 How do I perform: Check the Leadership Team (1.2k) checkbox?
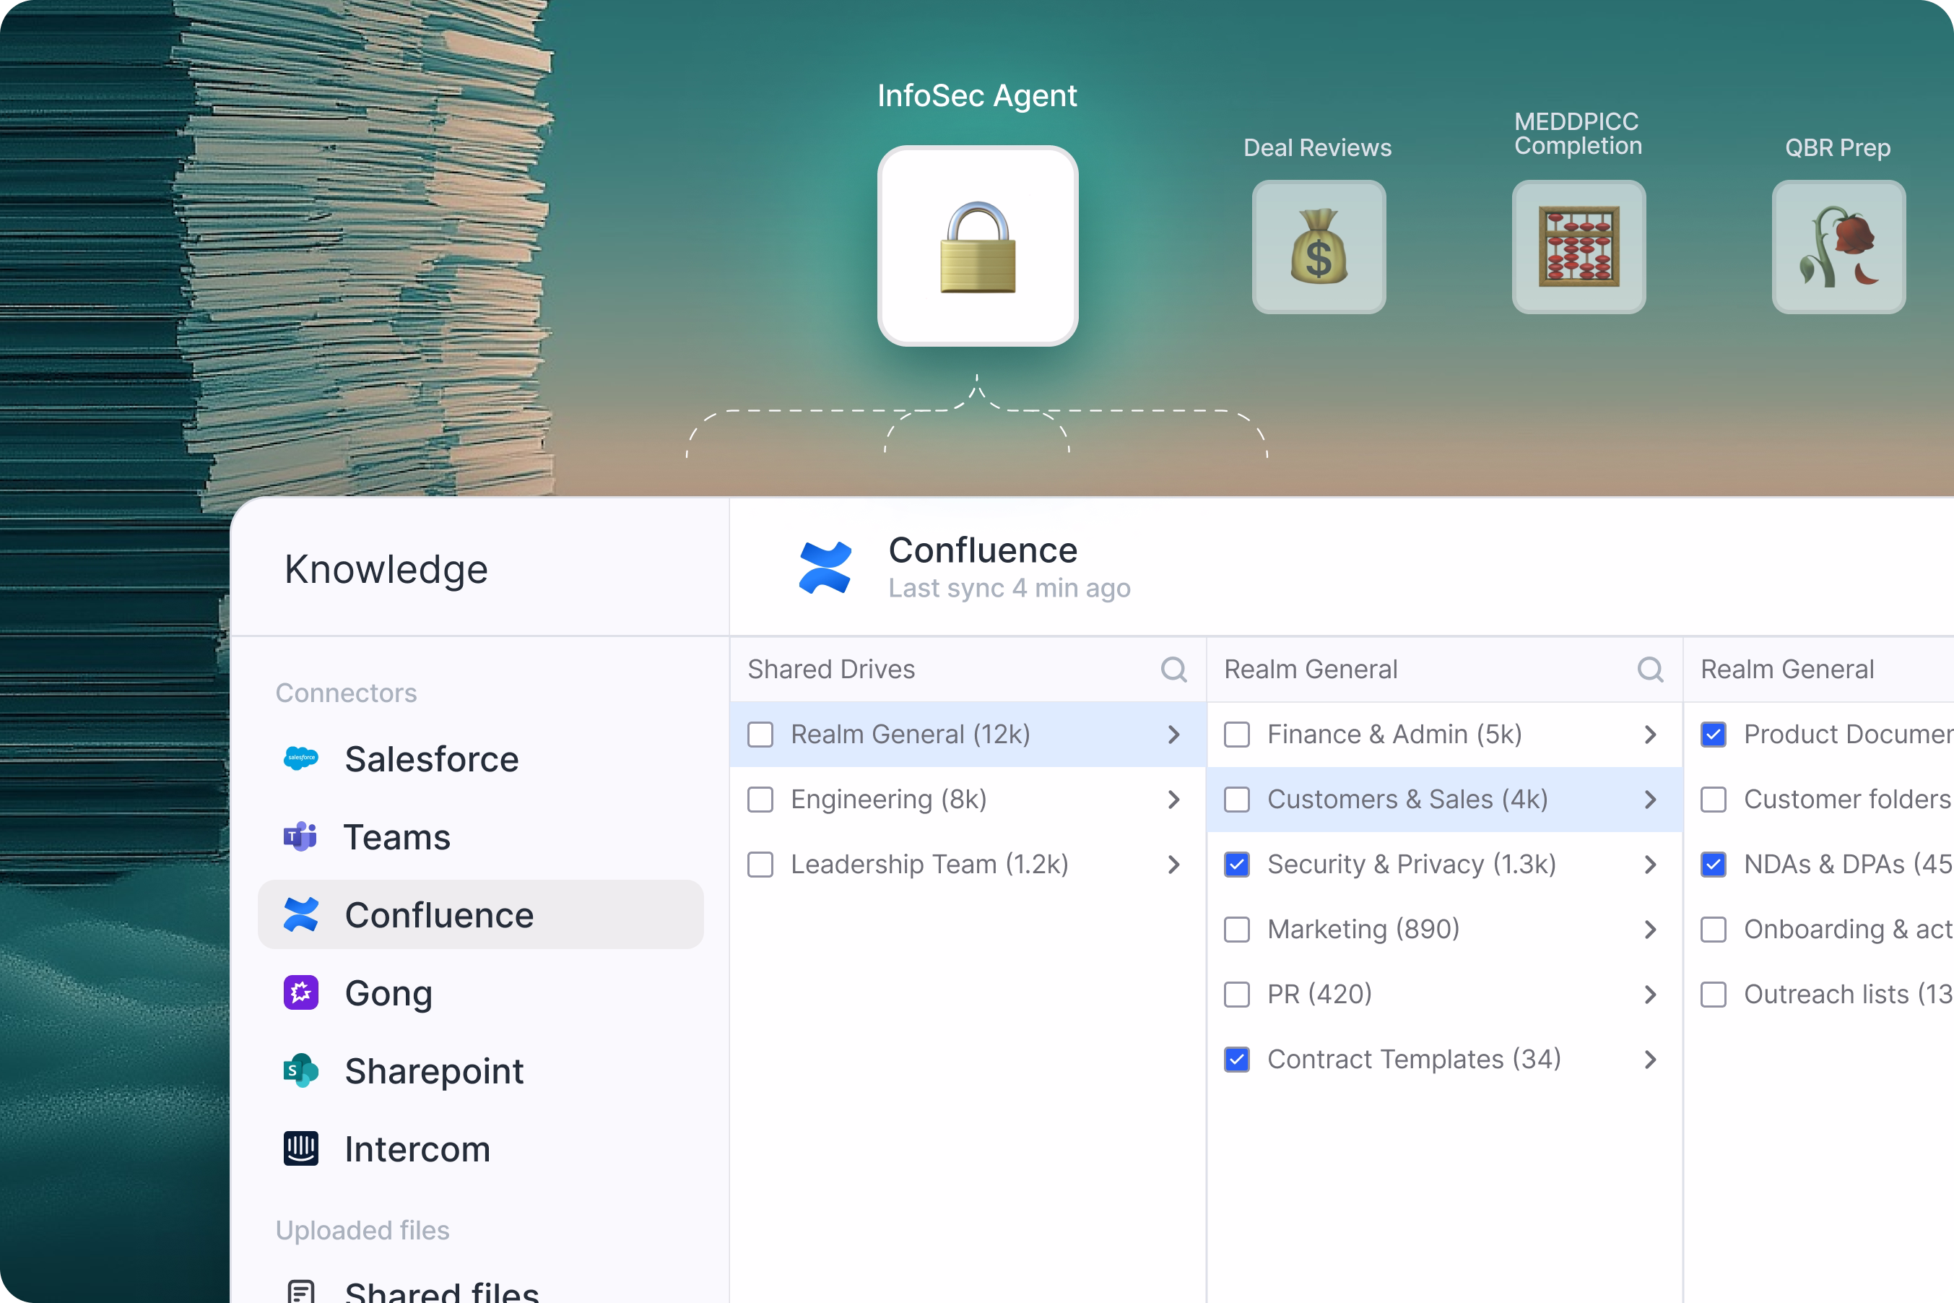tap(760, 865)
